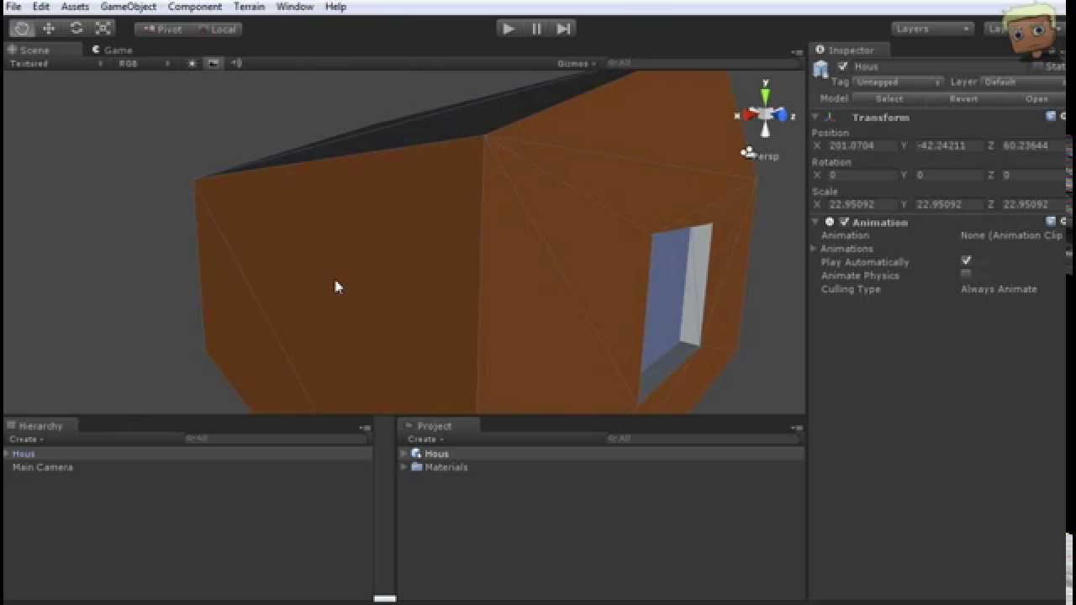The width and height of the screenshot is (1076, 605).
Task: Toggle scene audio speaker icon
Action: point(236,63)
